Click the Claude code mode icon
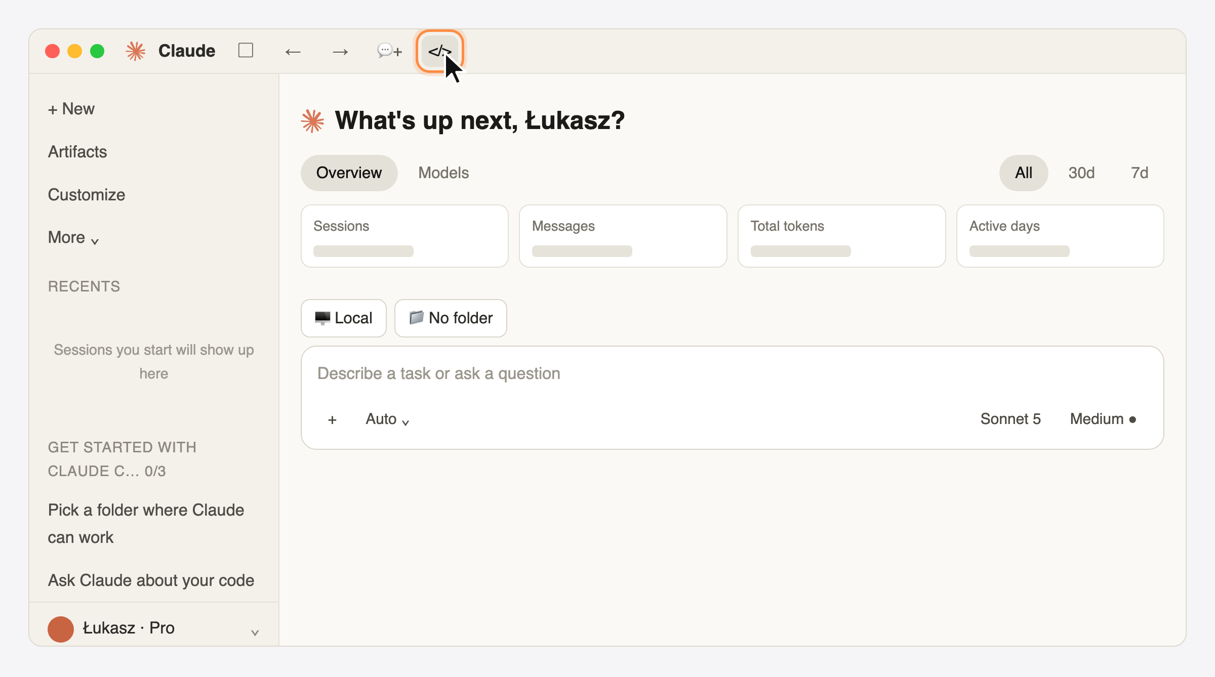1215x677 pixels. pos(439,51)
